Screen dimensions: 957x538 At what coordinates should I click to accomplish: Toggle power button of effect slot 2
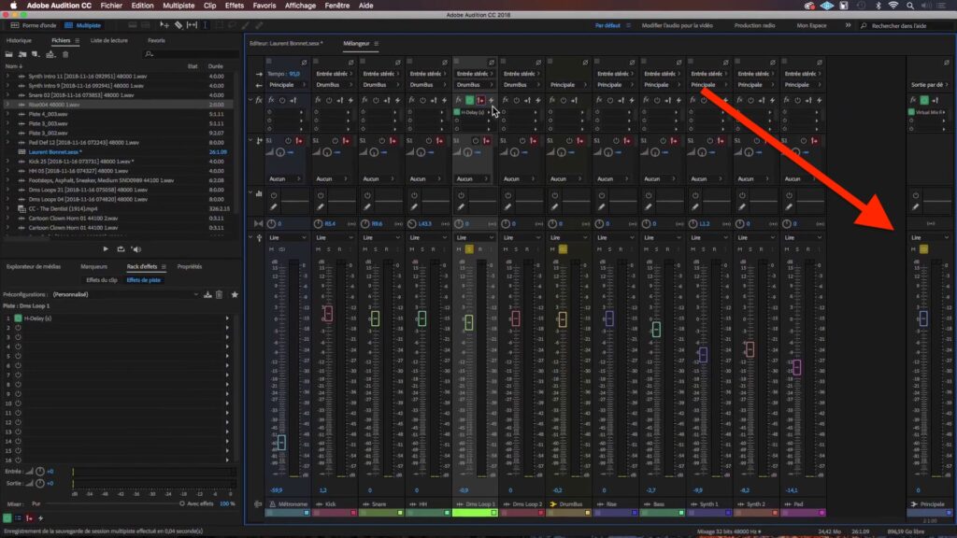tap(17, 327)
